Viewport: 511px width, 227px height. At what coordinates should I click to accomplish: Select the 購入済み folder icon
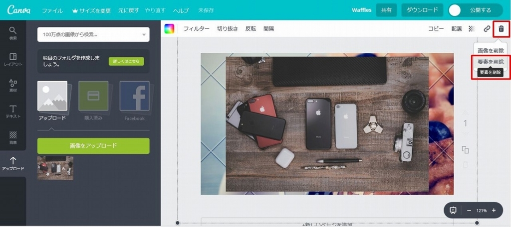pyautogui.click(x=93, y=96)
